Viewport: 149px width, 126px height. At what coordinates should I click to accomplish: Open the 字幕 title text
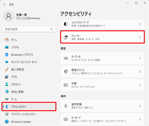(74, 83)
